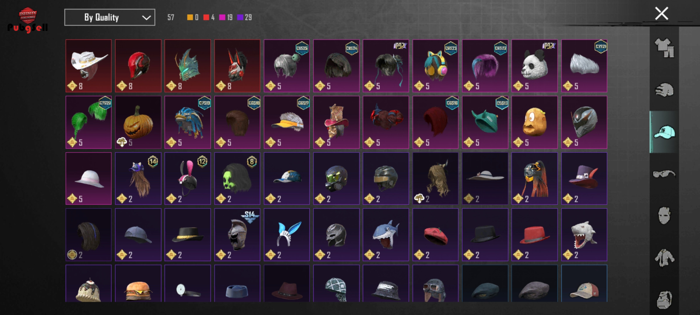Screen dimensions: 700x315
Task: Switch to the cyan cap headwear category
Action: tap(664, 132)
